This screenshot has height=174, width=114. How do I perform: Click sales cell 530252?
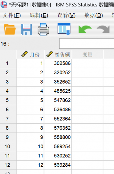(x=58, y=156)
